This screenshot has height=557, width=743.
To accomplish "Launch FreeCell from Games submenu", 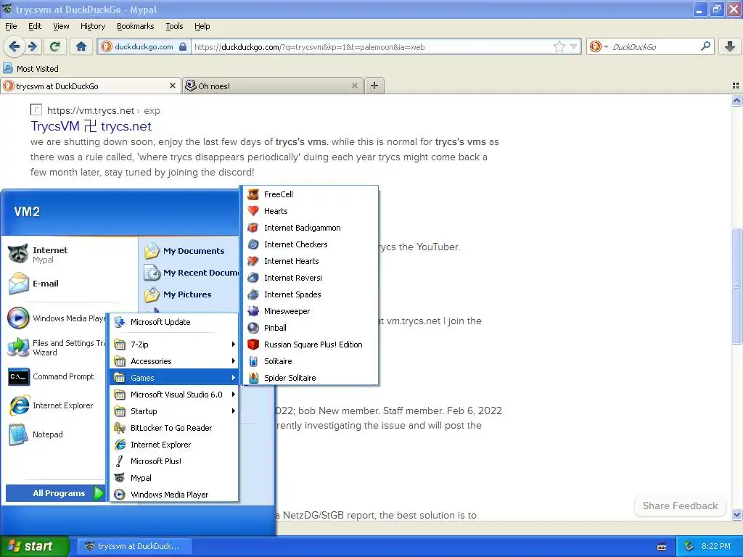I will 311,194.
